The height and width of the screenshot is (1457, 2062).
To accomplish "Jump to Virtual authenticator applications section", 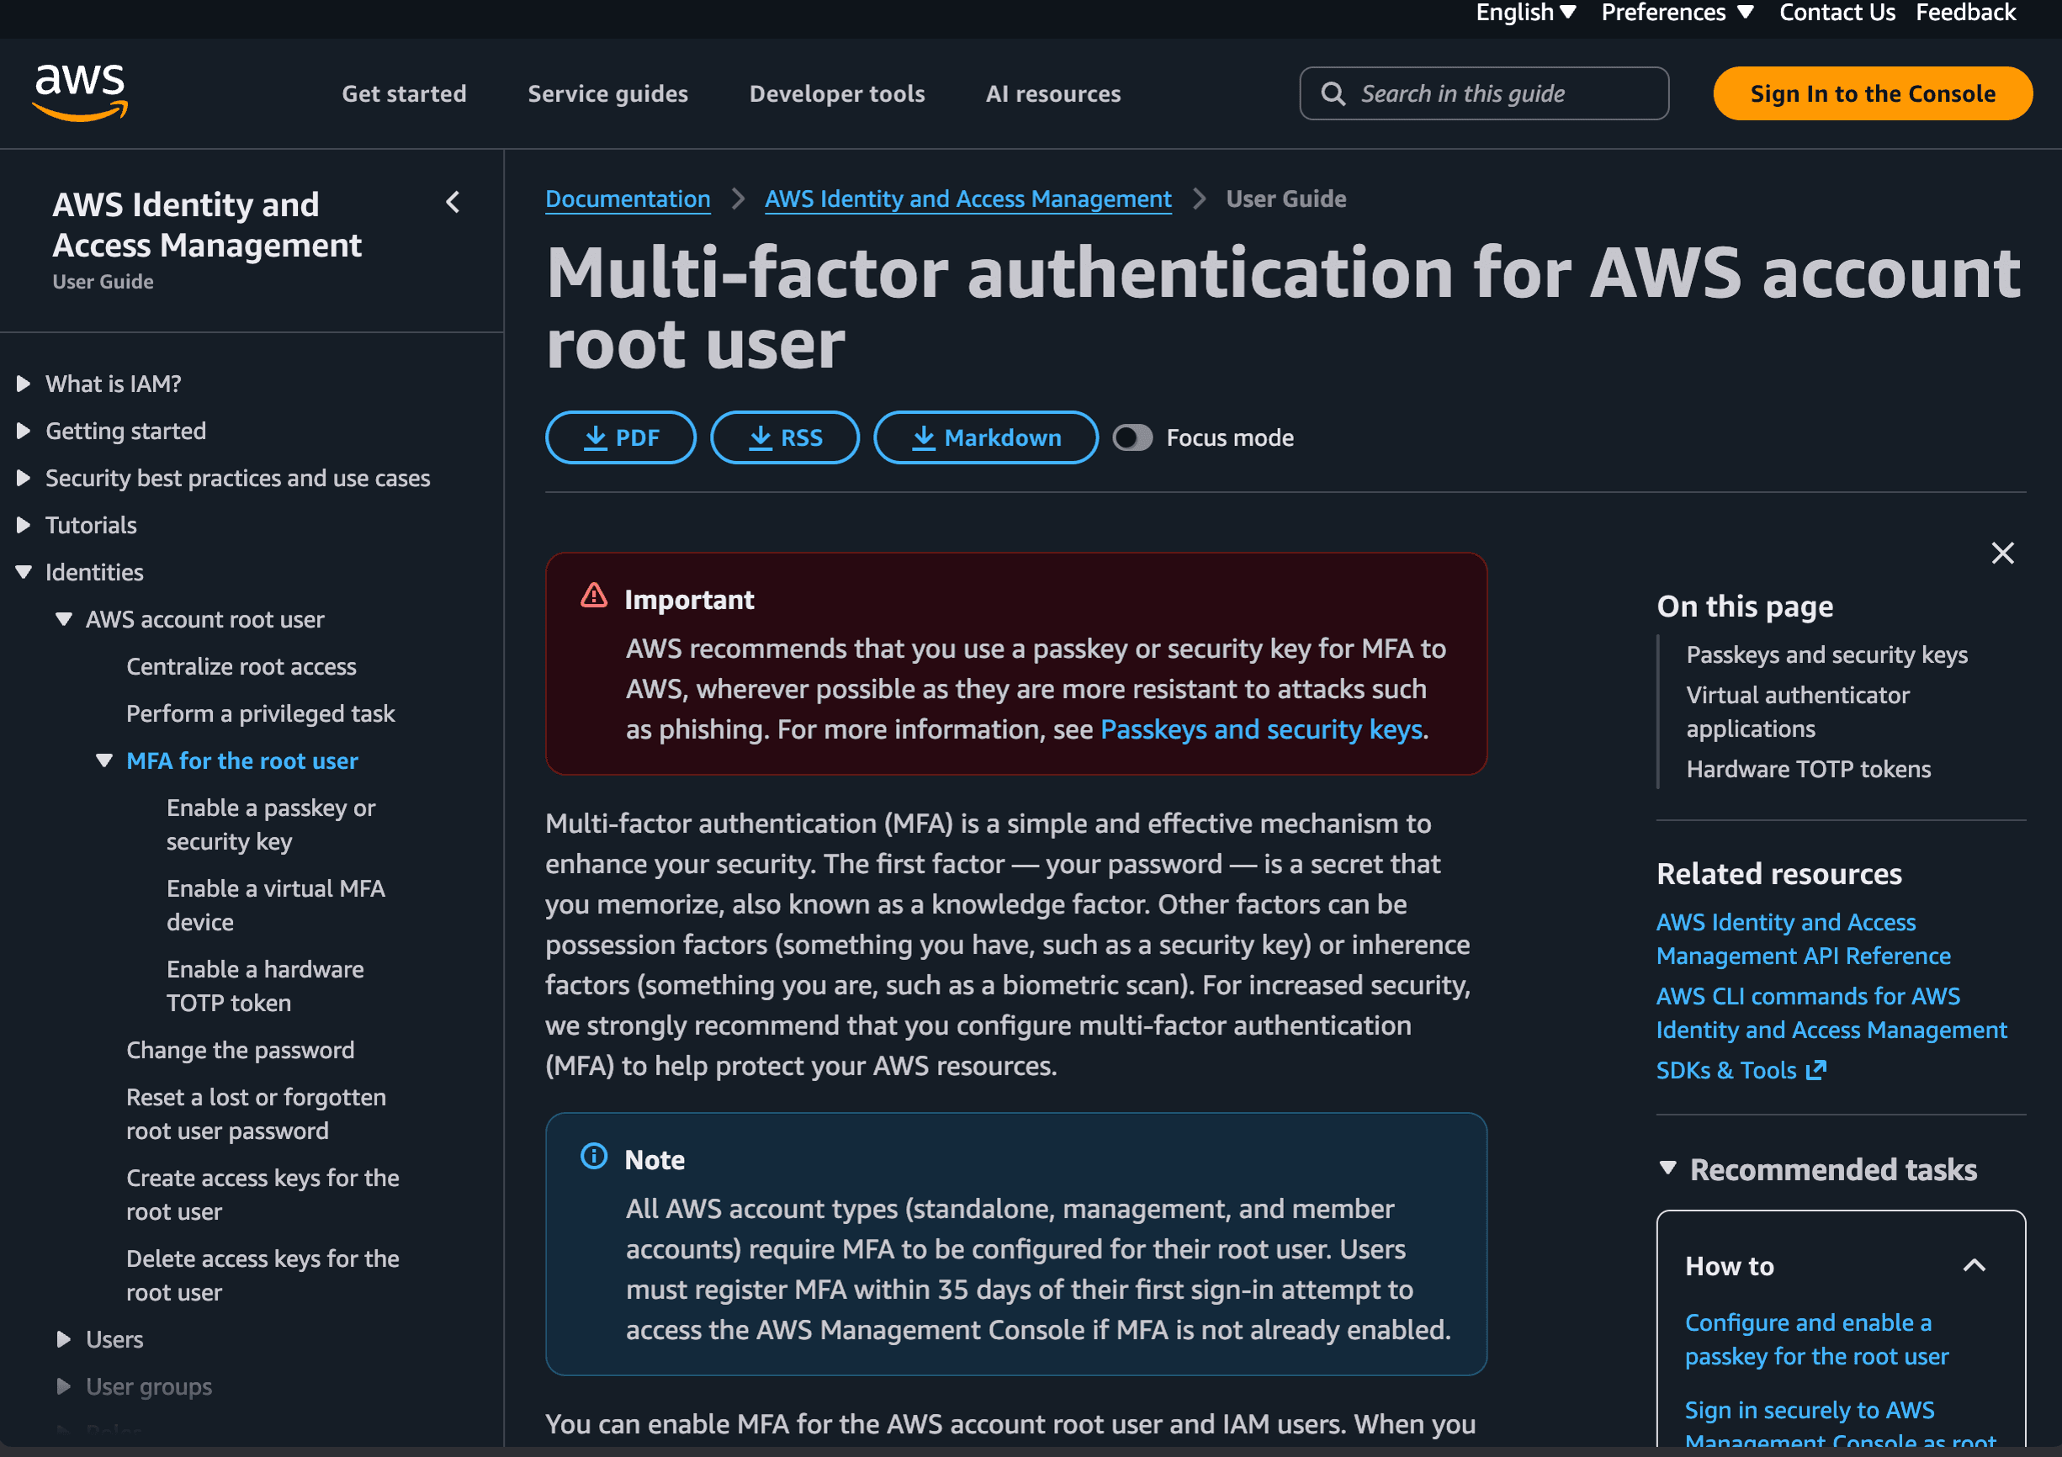I will (1797, 712).
